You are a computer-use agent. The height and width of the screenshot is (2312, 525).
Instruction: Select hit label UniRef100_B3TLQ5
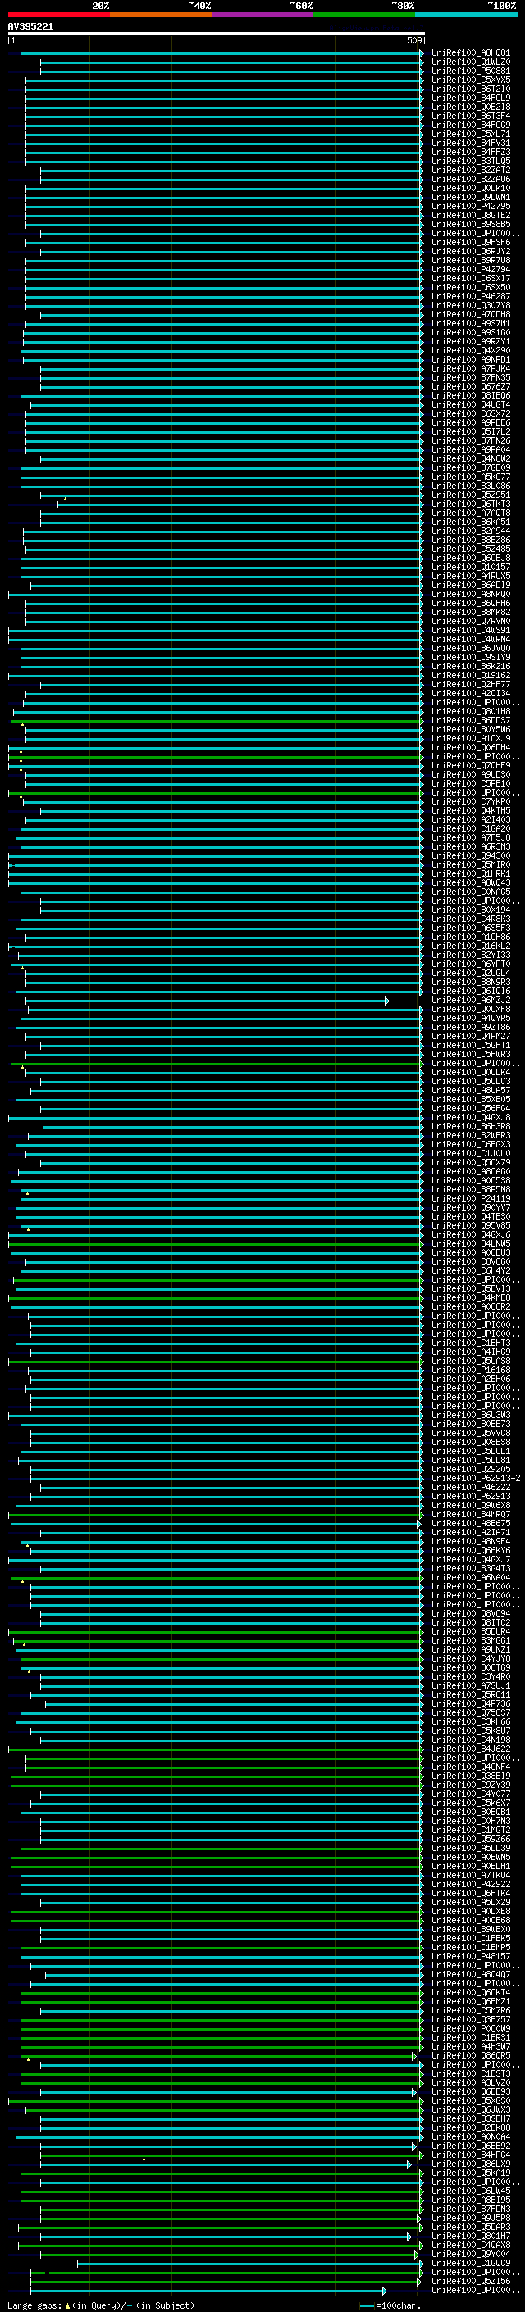(471, 162)
